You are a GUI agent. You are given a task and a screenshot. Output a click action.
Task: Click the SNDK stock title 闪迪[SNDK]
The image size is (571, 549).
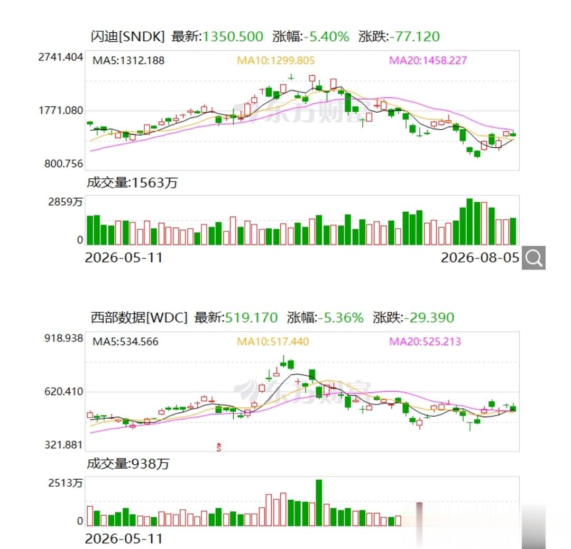point(128,37)
